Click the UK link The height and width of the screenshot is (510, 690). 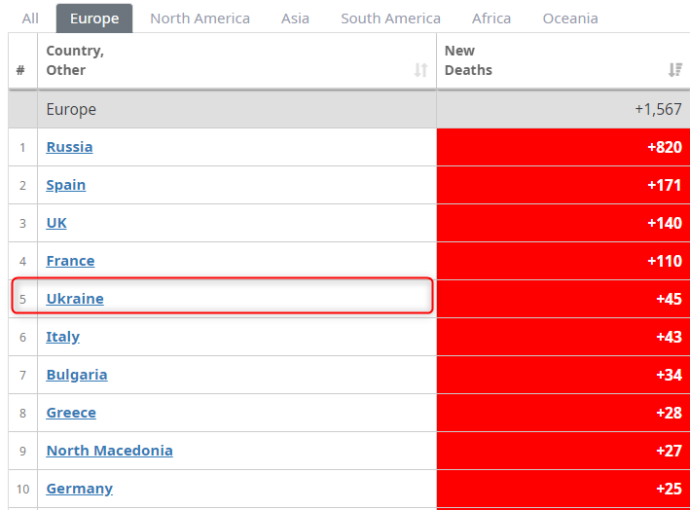(x=56, y=223)
